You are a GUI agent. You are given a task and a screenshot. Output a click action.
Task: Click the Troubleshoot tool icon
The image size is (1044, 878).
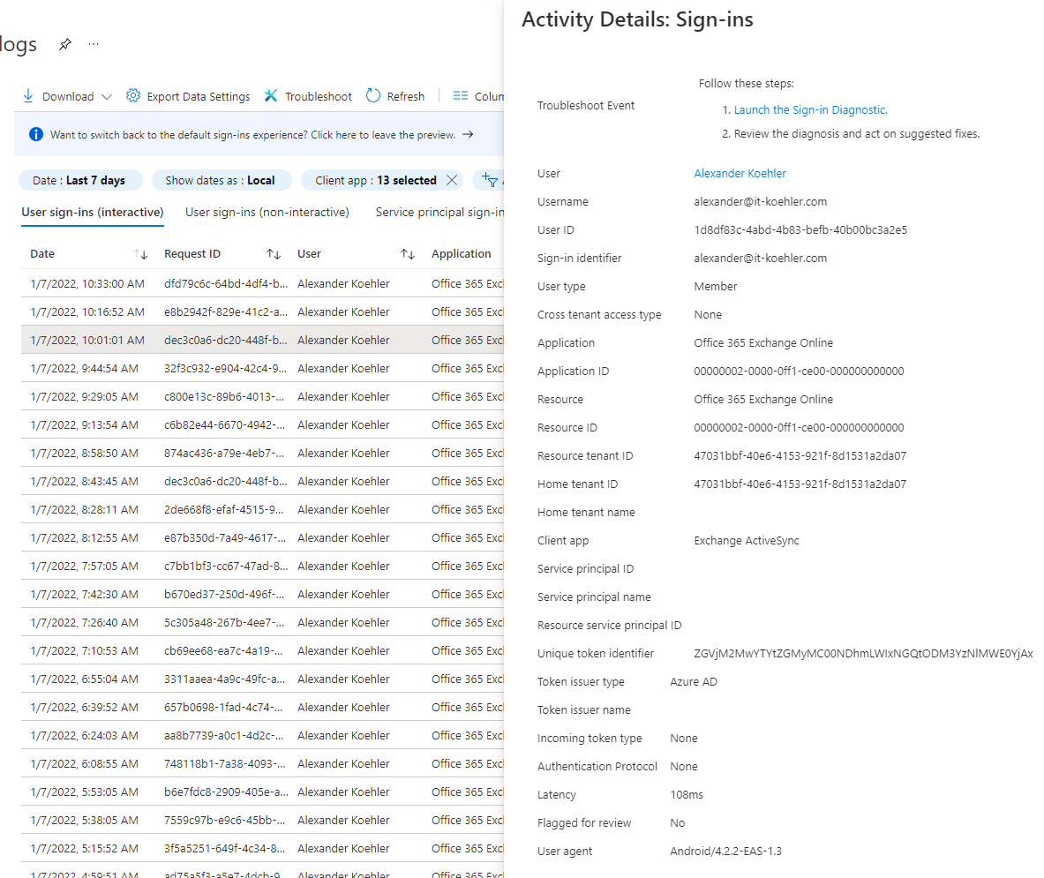click(x=271, y=96)
